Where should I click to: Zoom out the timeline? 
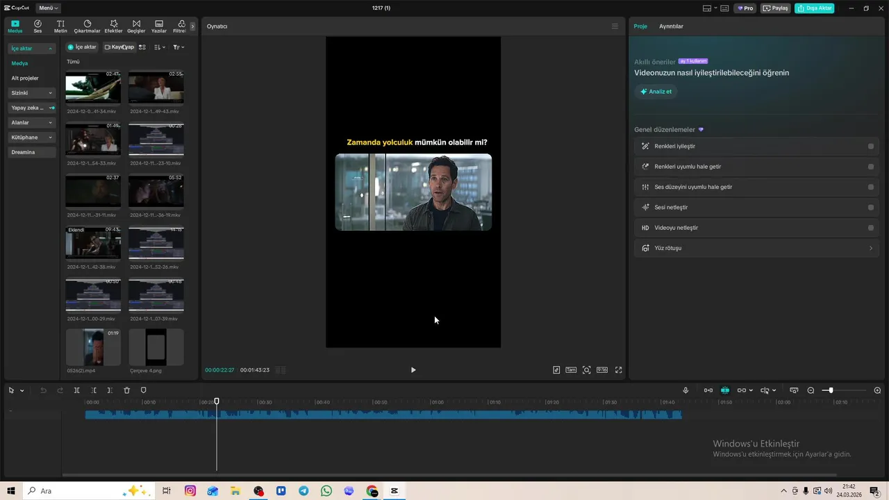pos(811,390)
